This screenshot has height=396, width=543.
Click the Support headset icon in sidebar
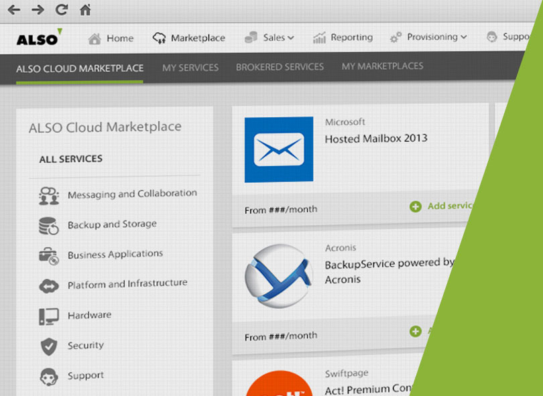point(49,377)
